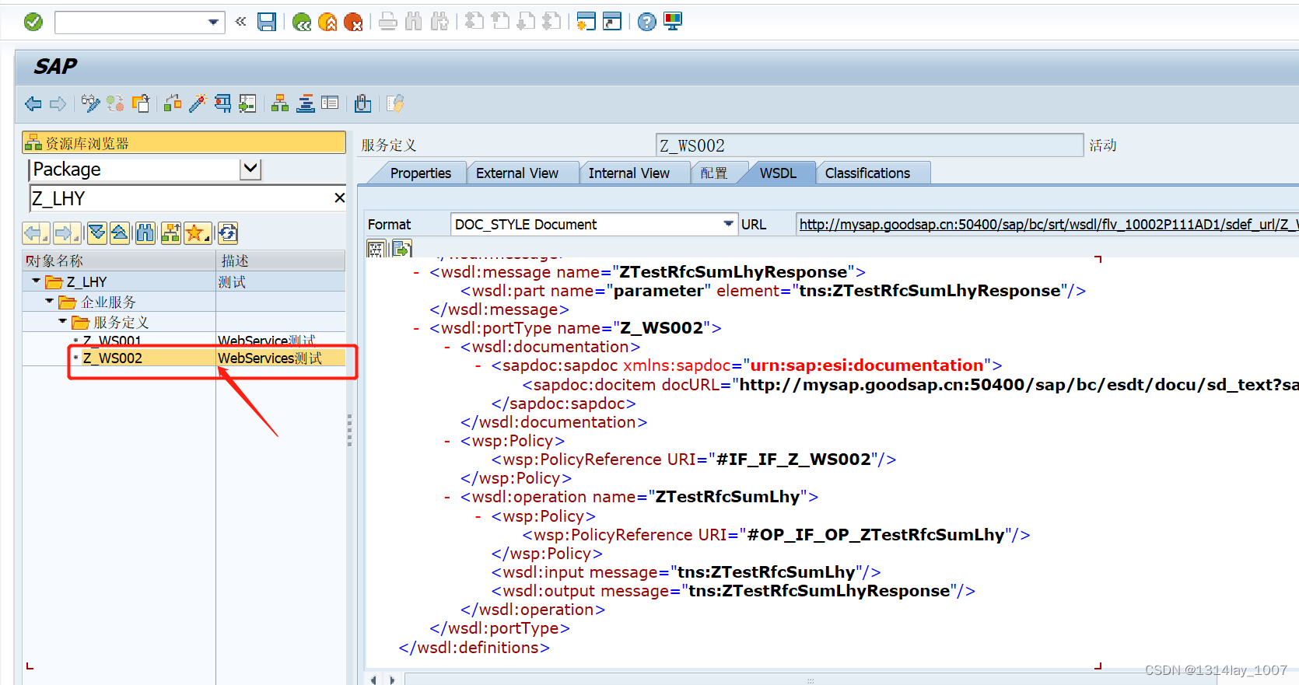This screenshot has width=1299, height=685.
Task: Switch to the 配置 tab
Action: click(713, 173)
